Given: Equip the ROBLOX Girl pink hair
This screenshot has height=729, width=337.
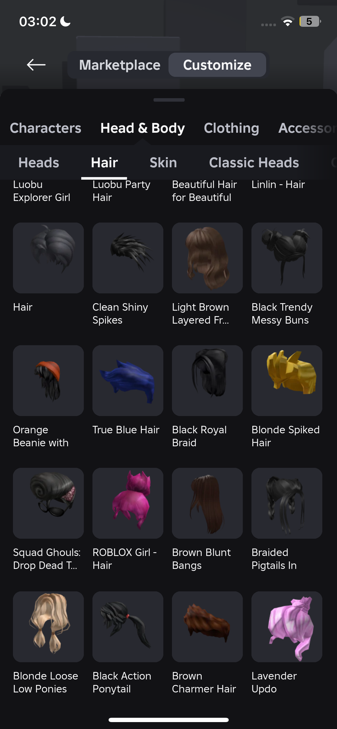Looking at the screenshot, I should (x=128, y=503).
